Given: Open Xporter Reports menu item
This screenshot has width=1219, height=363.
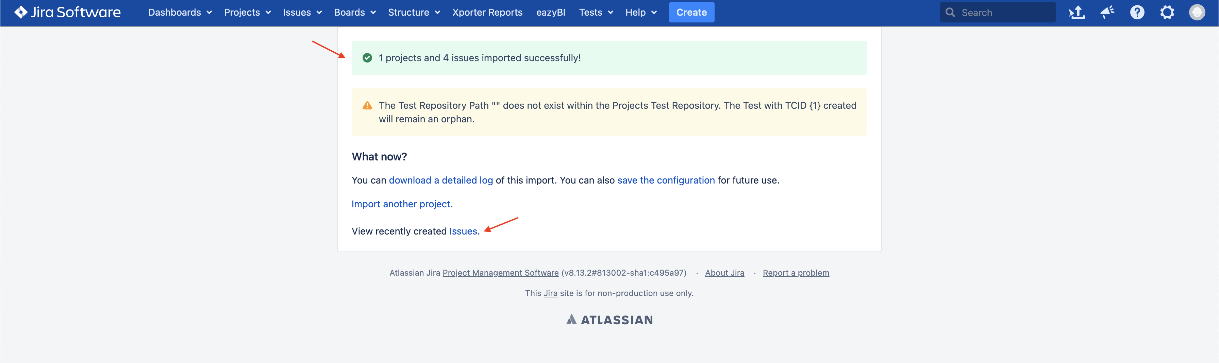Looking at the screenshot, I should [487, 12].
